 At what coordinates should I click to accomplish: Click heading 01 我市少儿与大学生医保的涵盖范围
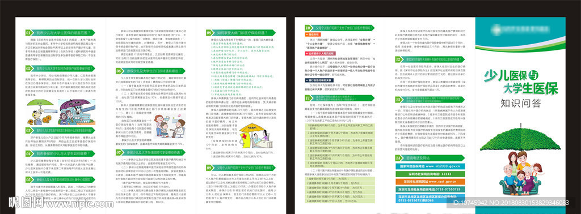click(60, 33)
